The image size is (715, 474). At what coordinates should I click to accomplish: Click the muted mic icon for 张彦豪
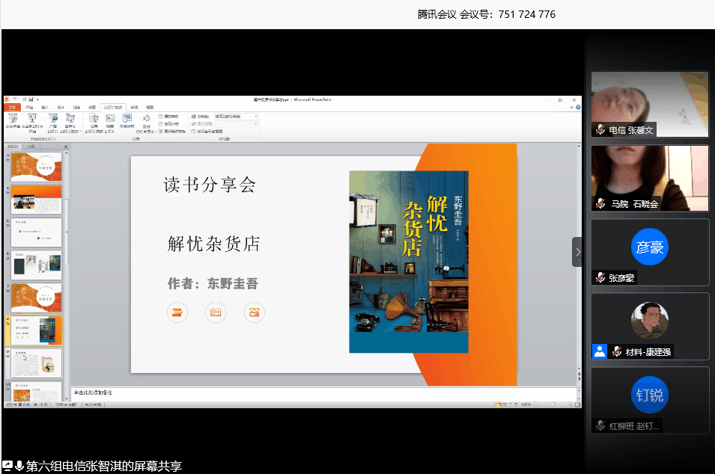[x=600, y=277]
